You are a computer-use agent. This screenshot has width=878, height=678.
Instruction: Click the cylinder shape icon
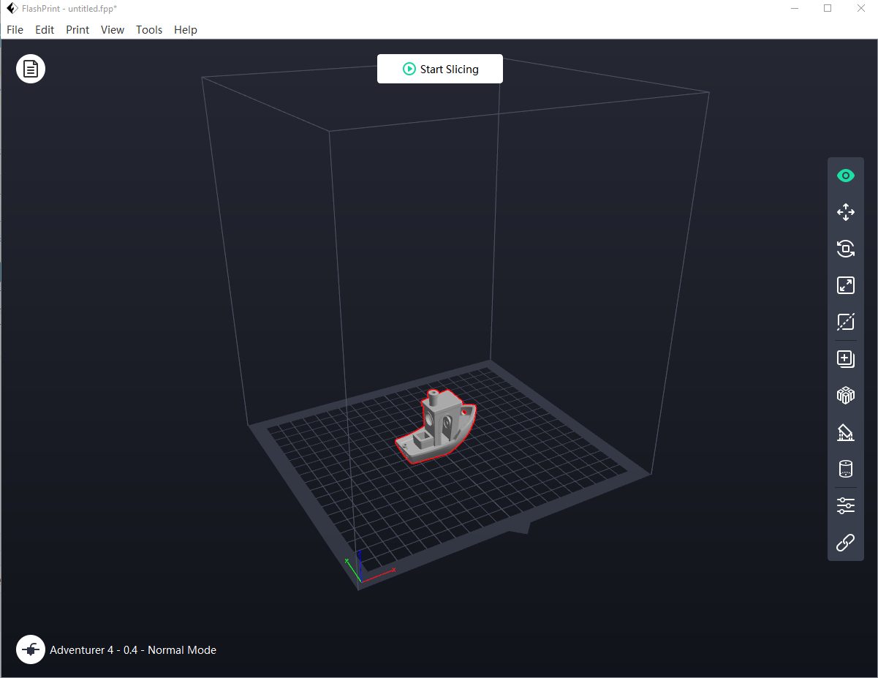click(x=846, y=469)
